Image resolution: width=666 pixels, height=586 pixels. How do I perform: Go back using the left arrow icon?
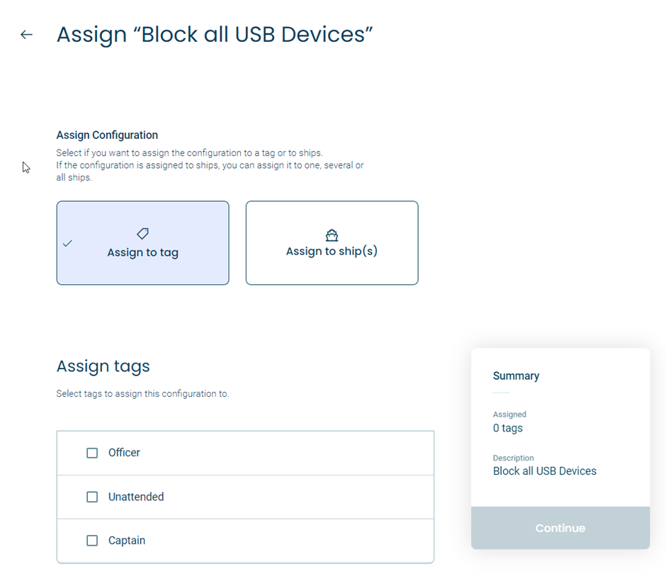pos(27,35)
